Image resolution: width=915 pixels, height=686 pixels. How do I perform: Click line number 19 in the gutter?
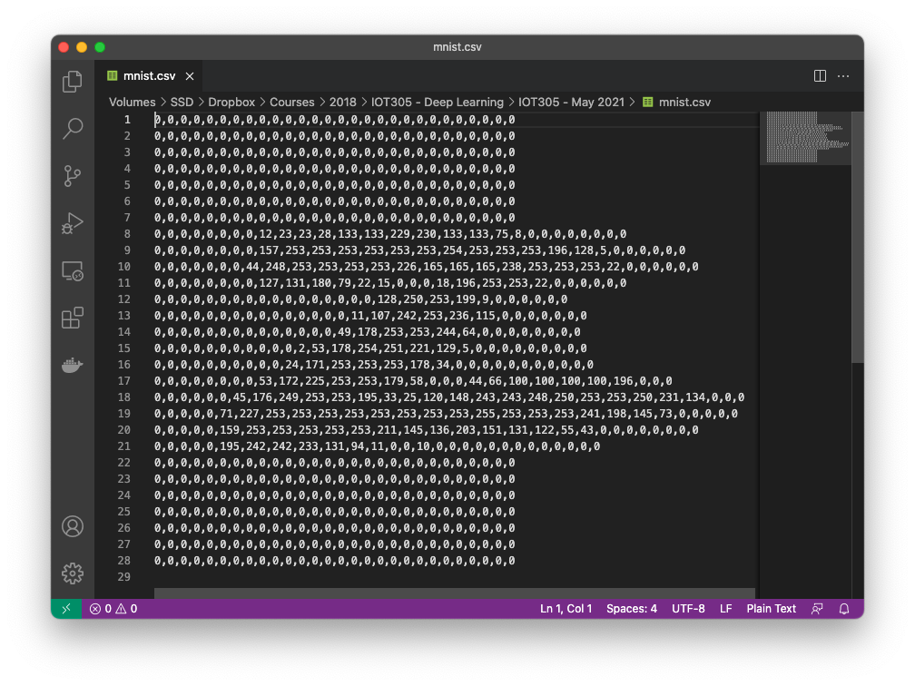click(123, 414)
